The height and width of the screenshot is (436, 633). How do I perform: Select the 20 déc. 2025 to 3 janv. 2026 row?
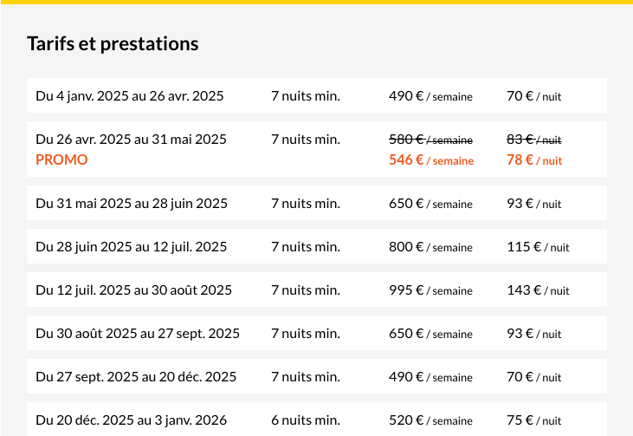(x=131, y=420)
